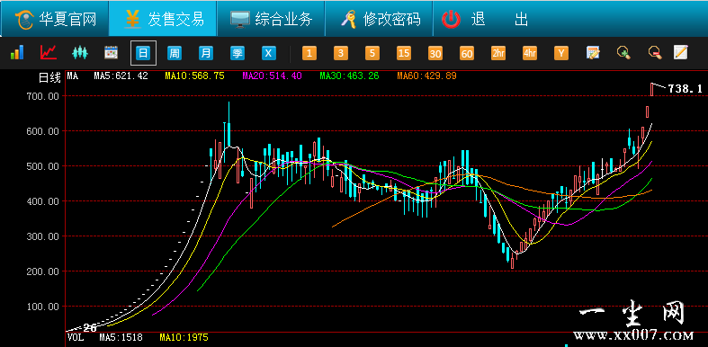Click the bar chart icon in toolbar
This screenshot has height=347, width=708.
pos(17,53)
